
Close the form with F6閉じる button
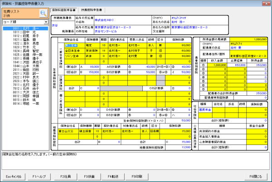click(256, 177)
